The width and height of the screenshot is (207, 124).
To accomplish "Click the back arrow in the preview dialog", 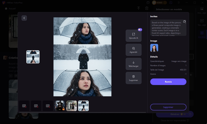I will click(24, 18).
